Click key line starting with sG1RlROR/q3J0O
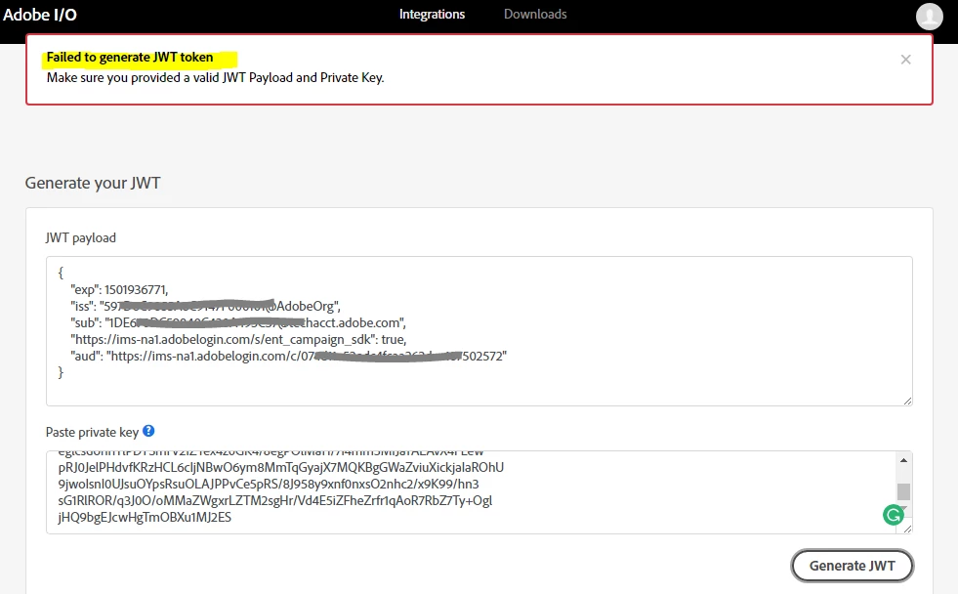 [x=275, y=500]
